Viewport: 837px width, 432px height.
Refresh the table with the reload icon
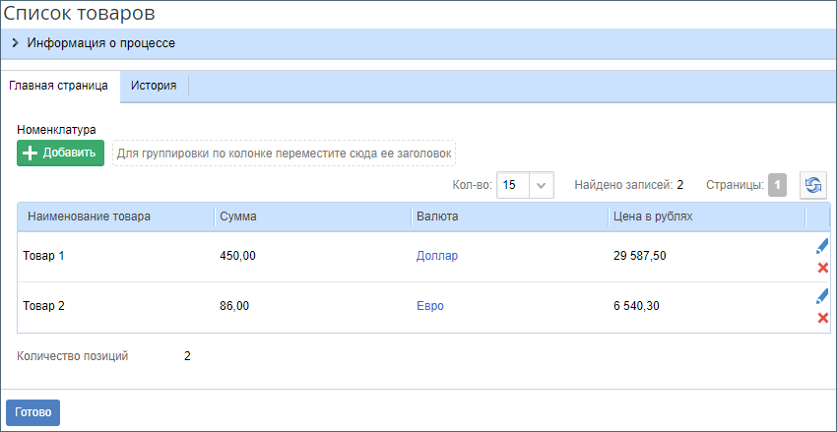point(813,185)
